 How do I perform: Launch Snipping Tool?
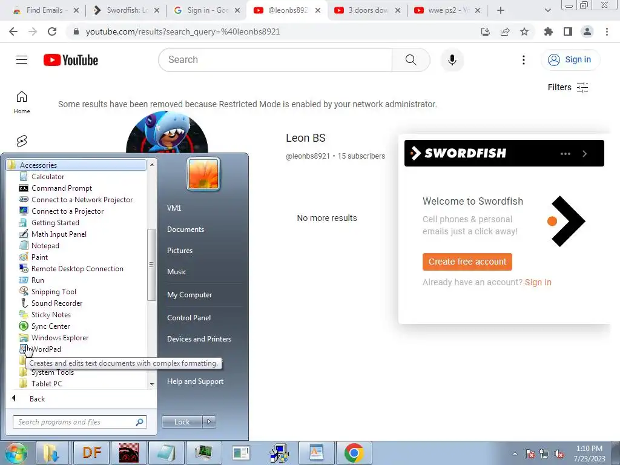(53, 291)
